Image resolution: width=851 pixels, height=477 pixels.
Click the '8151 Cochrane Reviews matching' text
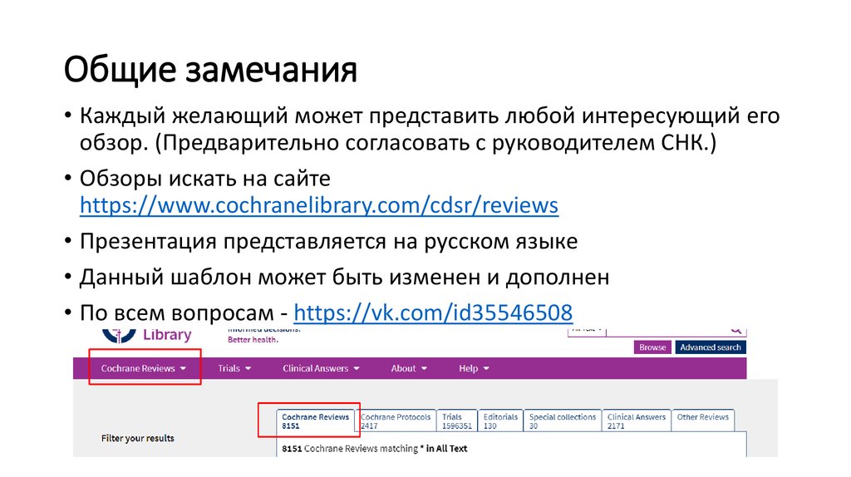pyautogui.click(x=350, y=448)
